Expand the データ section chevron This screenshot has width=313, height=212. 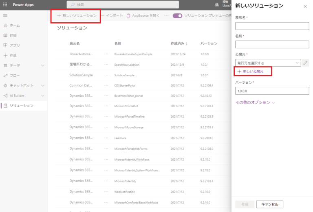pos(42,65)
